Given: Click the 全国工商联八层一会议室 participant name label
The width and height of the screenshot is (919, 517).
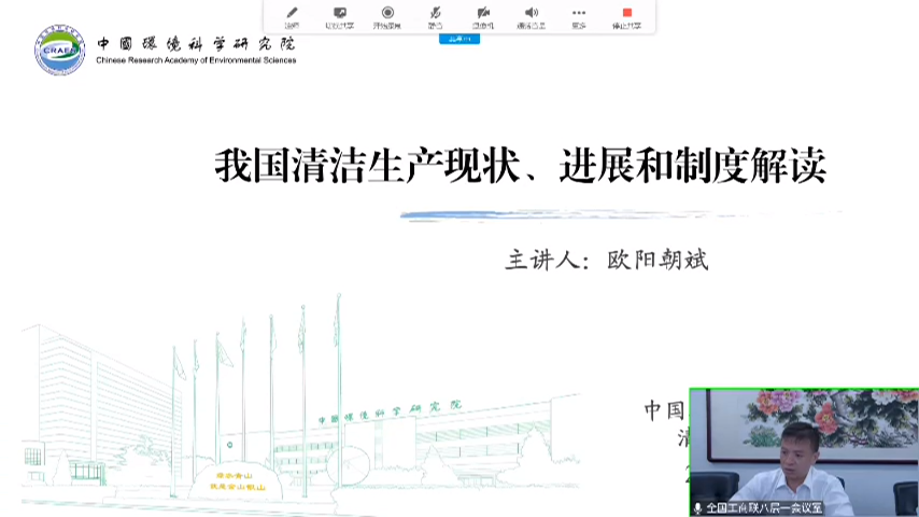Looking at the screenshot, I should click(764, 508).
